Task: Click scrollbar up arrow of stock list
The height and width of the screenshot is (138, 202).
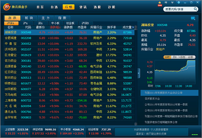Action: tap(136, 27)
